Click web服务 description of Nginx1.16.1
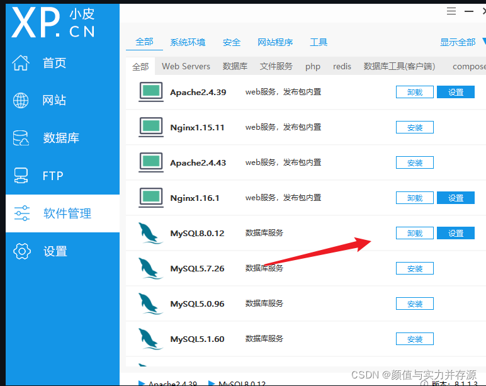 (x=283, y=198)
